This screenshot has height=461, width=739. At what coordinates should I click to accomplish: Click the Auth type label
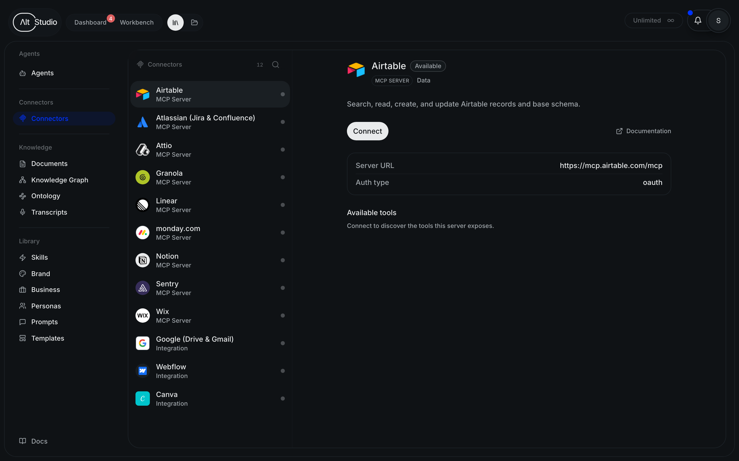coord(372,183)
